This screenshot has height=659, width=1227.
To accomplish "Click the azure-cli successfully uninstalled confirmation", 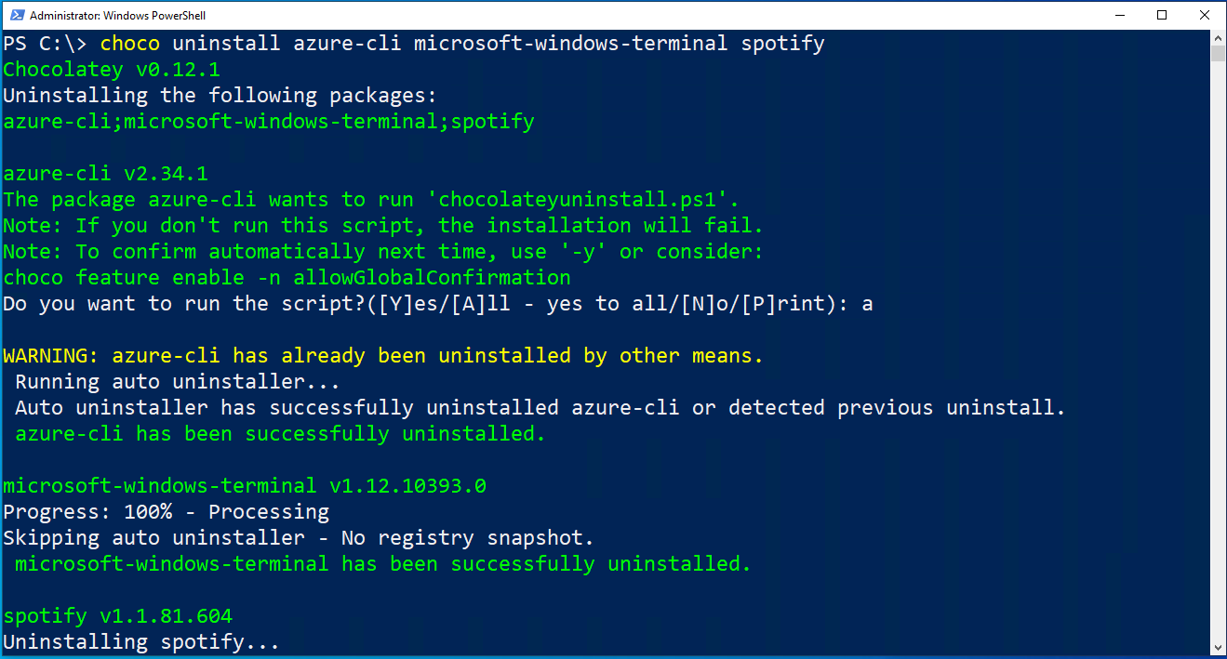I will click(x=273, y=433).
